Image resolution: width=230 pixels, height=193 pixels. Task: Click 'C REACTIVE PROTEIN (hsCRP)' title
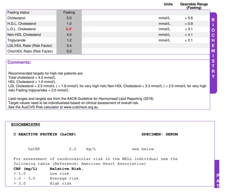pyautogui.click(x=45, y=134)
